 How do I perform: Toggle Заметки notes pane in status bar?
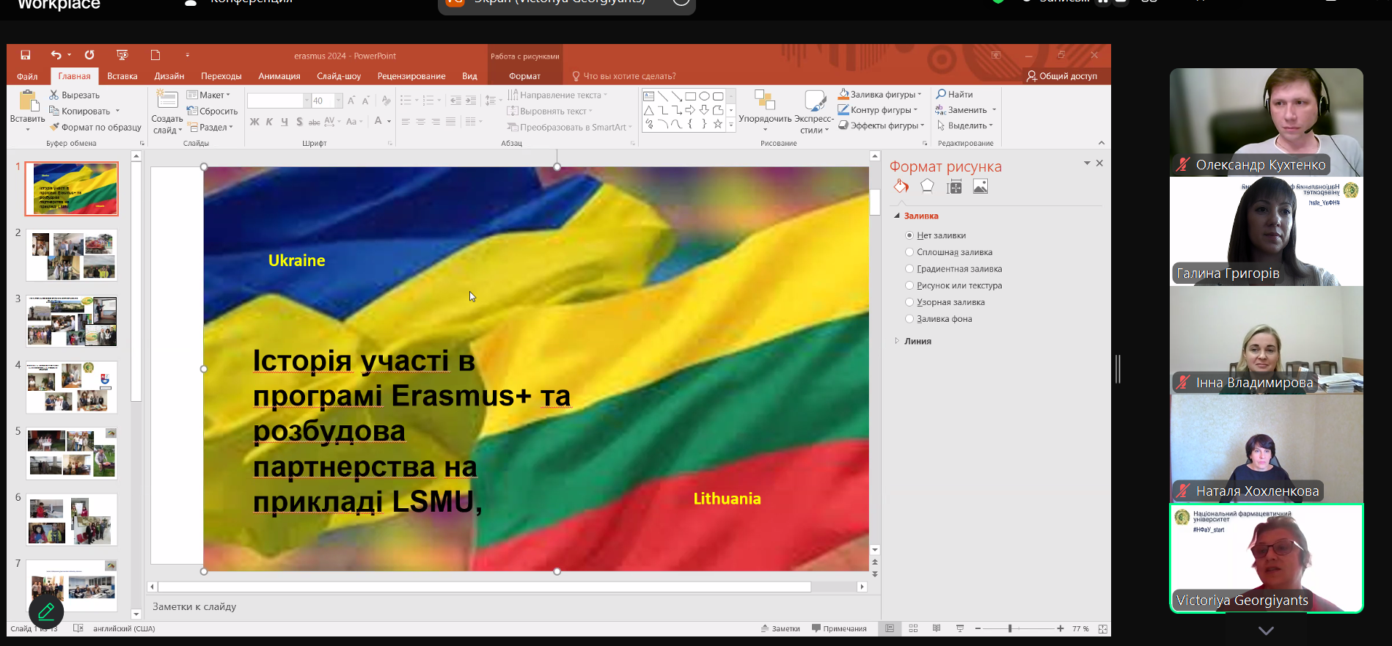pos(780,628)
